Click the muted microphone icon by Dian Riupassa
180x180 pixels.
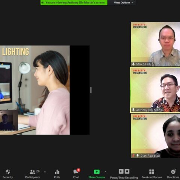[x=133, y=156]
